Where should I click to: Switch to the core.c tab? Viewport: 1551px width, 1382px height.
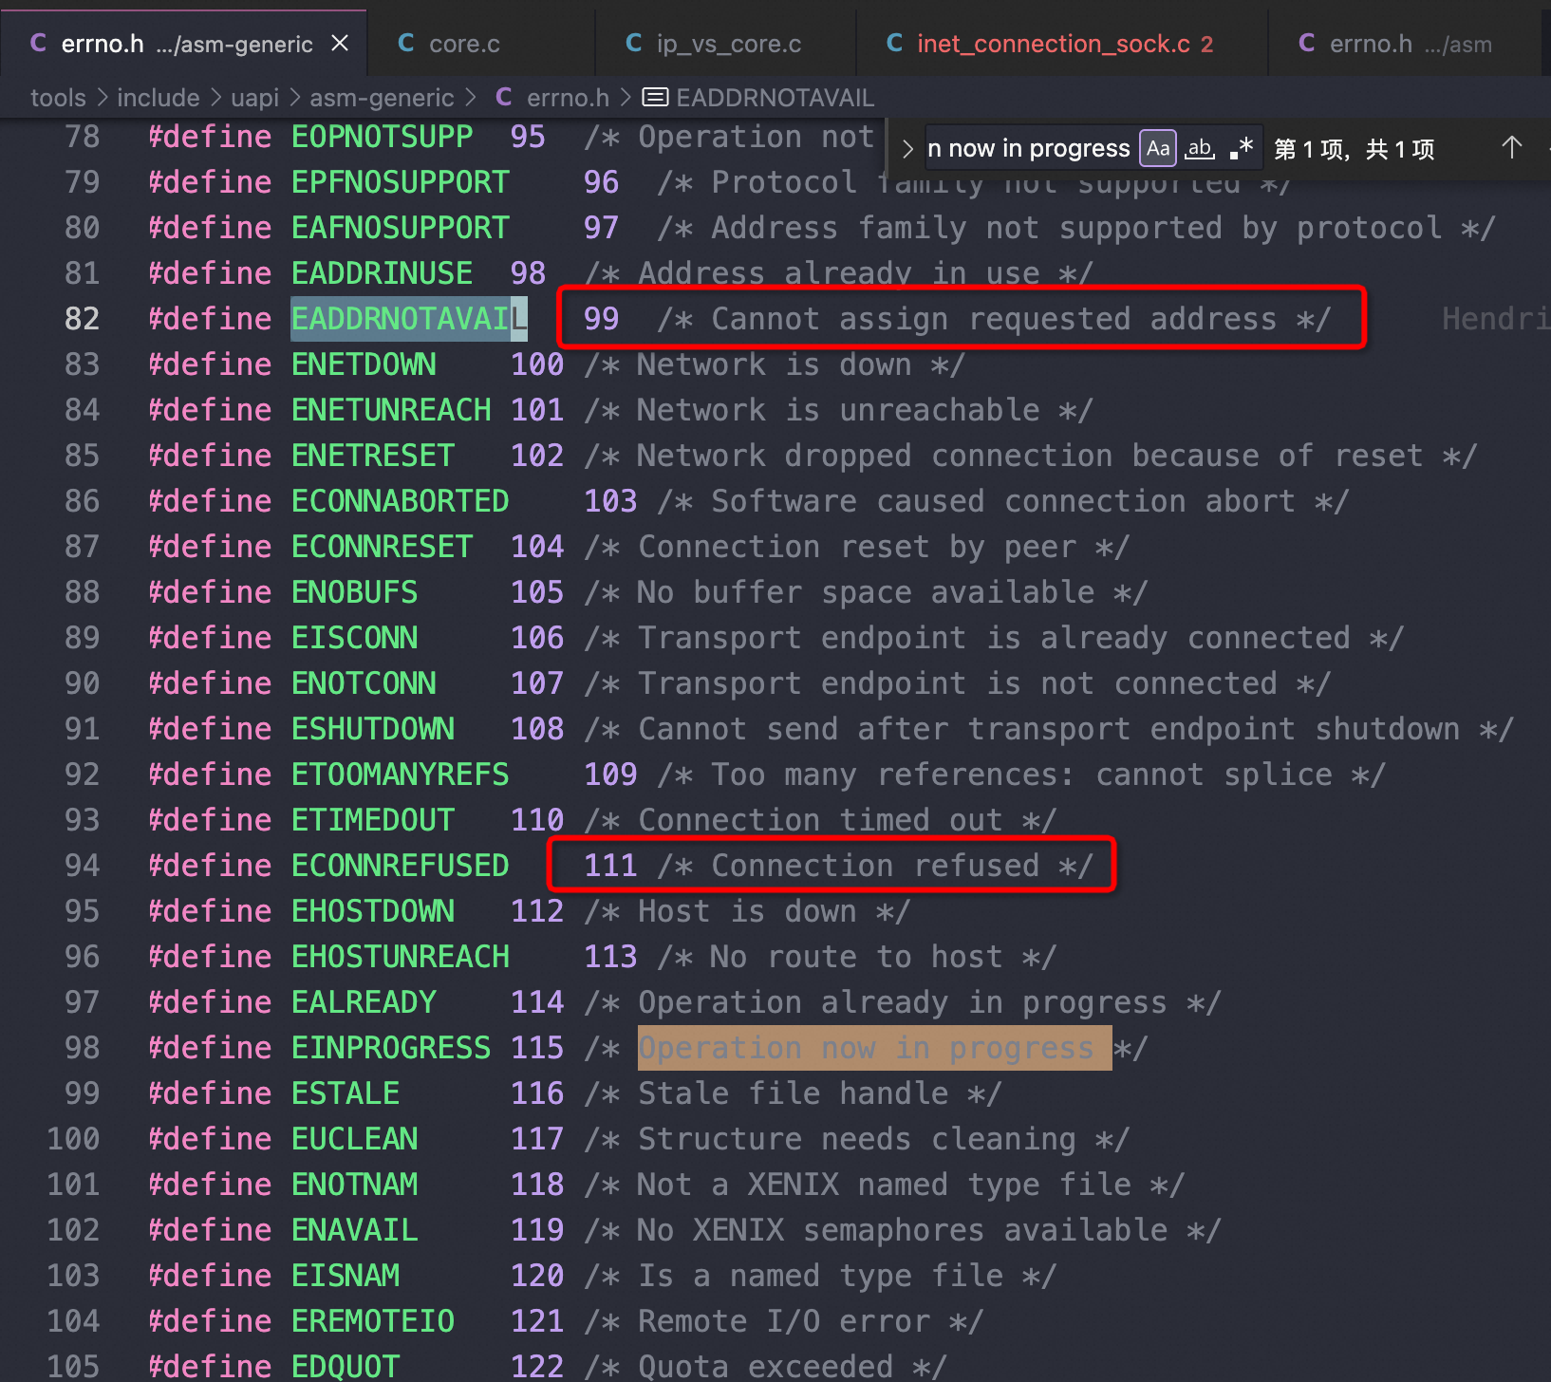click(463, 44)
